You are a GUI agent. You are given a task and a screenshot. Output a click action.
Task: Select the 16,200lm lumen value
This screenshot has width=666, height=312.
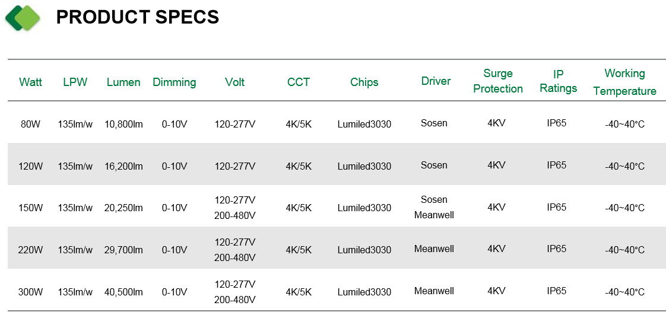coord(123,167)
